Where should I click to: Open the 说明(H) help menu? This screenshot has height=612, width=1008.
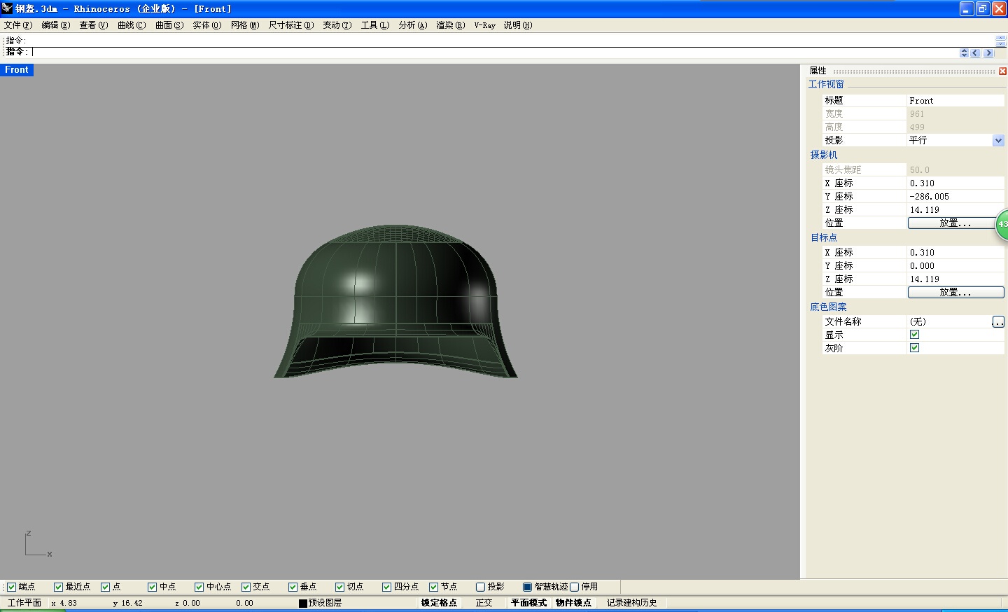[518, 25]
